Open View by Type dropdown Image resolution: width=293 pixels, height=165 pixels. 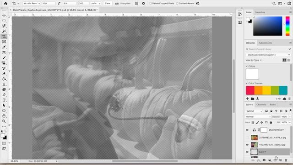[x=254, y=60]
